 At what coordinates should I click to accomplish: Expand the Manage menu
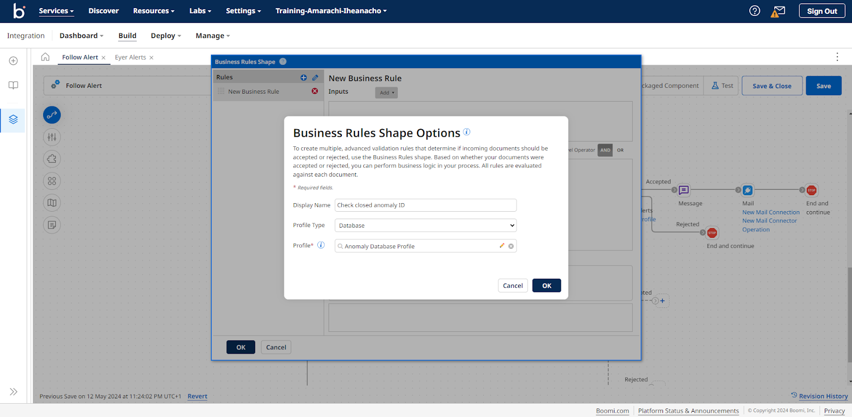point(212,36)
